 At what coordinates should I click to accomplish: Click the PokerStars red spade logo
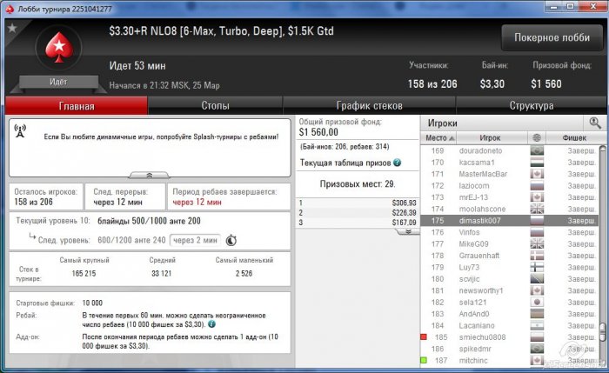[x=59, y=47]
